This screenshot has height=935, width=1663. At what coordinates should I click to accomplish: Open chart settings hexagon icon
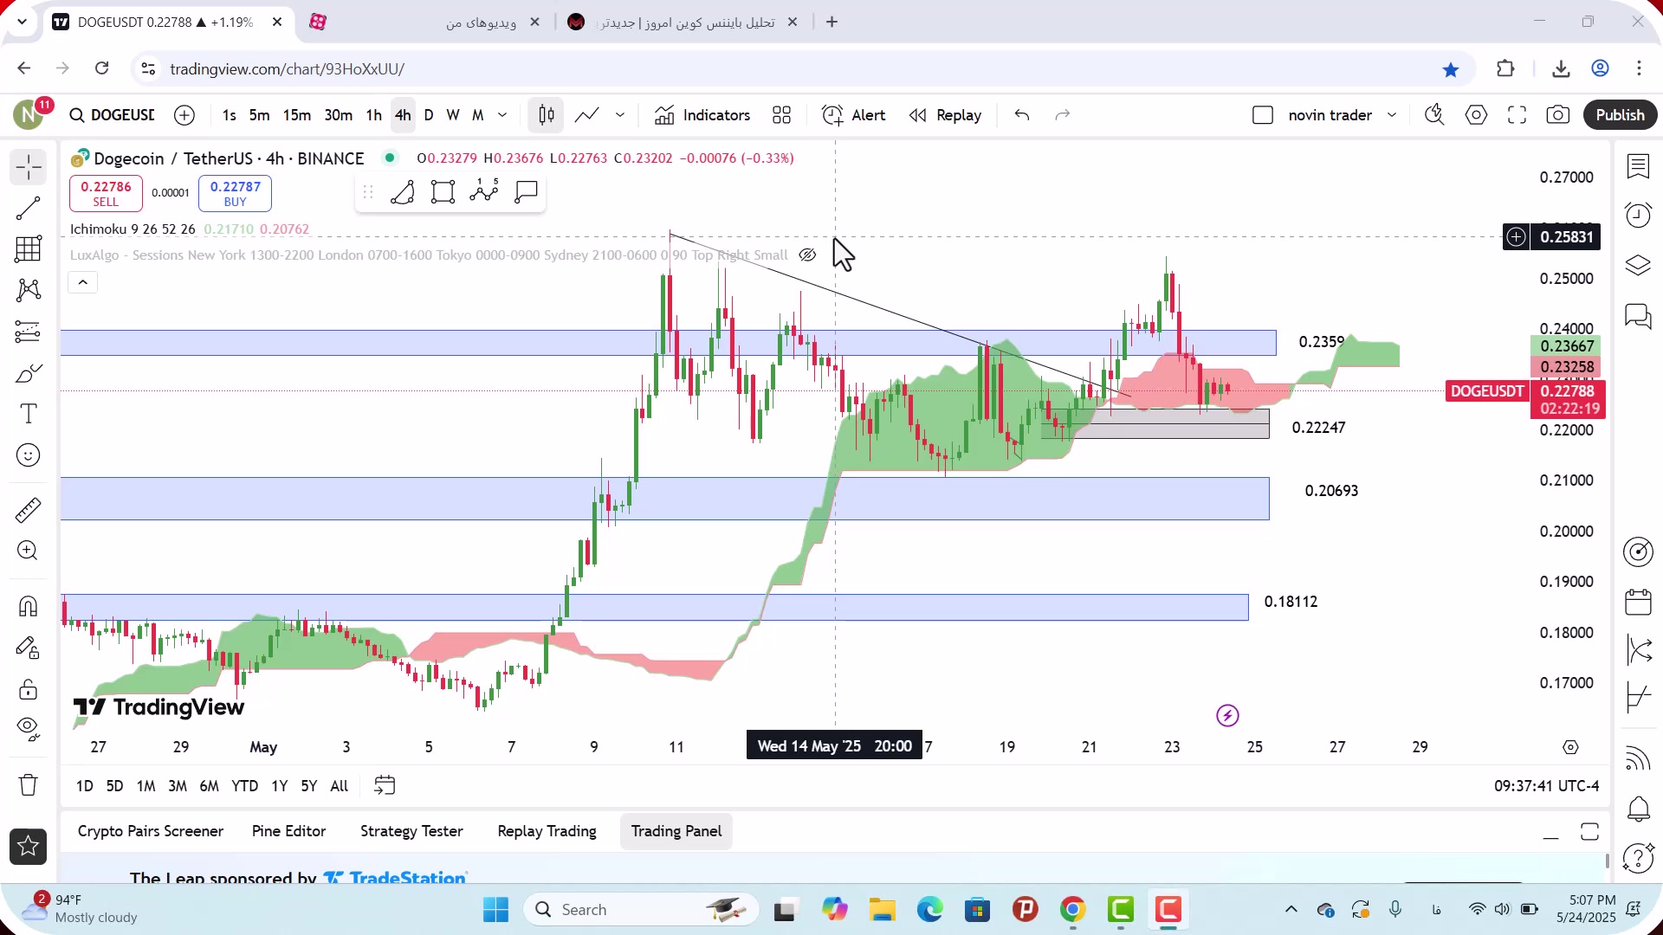click(1477, 115)
